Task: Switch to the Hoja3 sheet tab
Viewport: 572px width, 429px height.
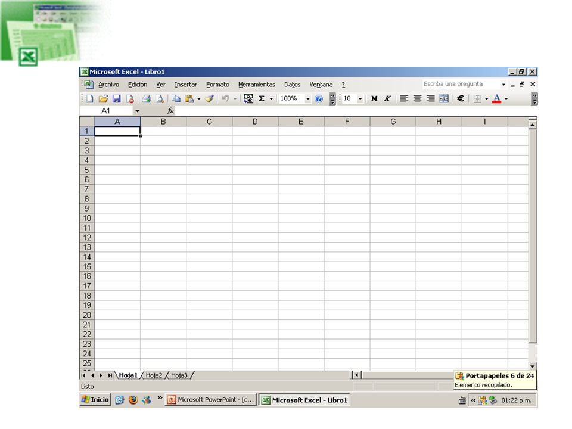Action: point(179,375)
